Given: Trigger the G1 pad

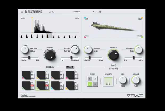Looking at the screenshot, I should [70, 75].
